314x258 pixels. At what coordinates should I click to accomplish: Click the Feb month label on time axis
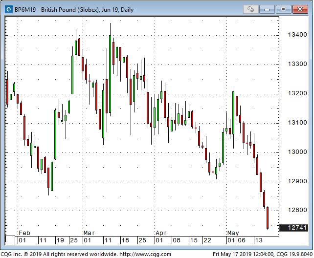click(x=24, y=233)
